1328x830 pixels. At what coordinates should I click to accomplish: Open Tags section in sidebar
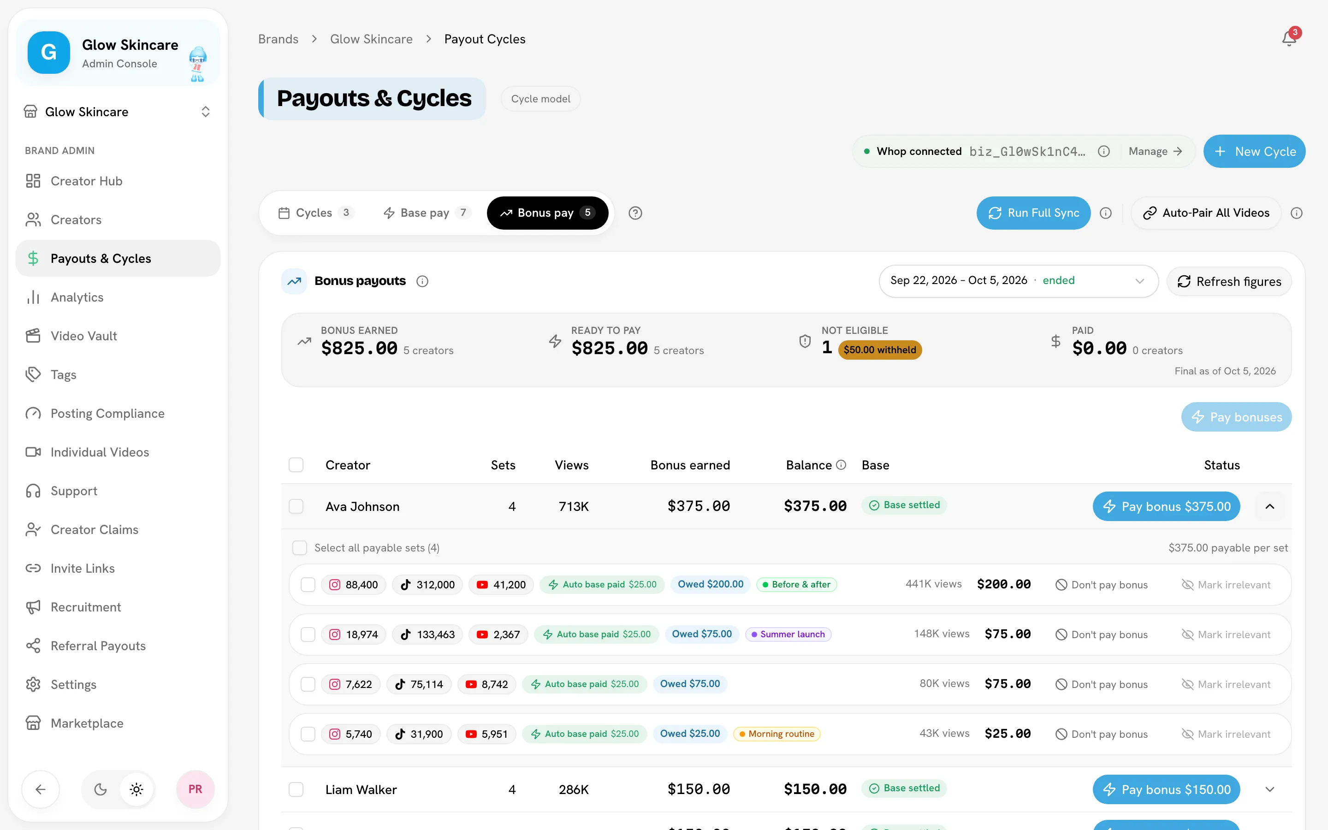[118, 374]
